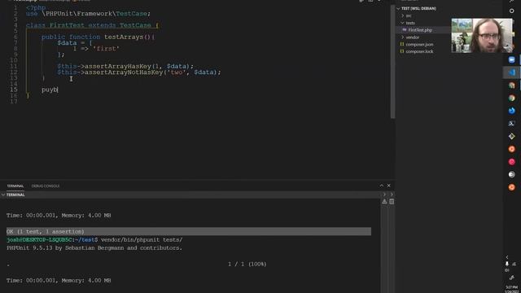521x293 pixels.
Task: Click the upper 'Time: 00:00.001, Memory' line
Action: 59,215
